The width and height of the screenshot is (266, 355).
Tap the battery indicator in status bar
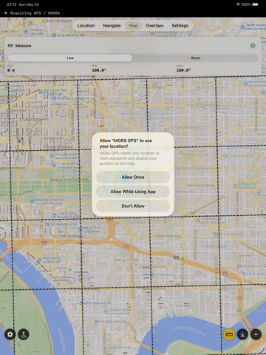[x=255, y=4]
